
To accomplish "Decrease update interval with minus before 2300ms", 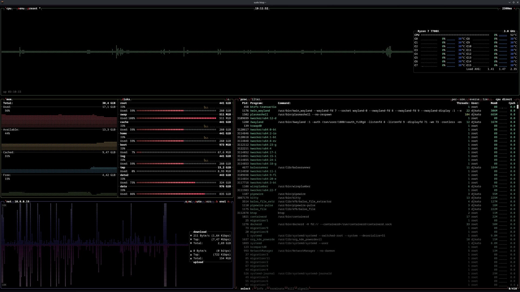I will tap(500, 9).
